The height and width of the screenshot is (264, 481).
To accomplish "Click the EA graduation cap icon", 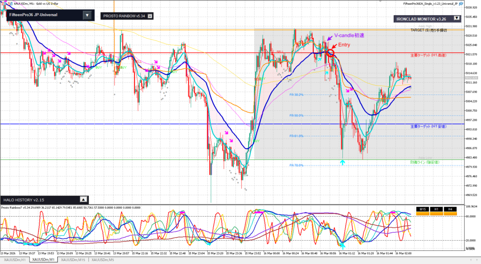I will [462, 4].
